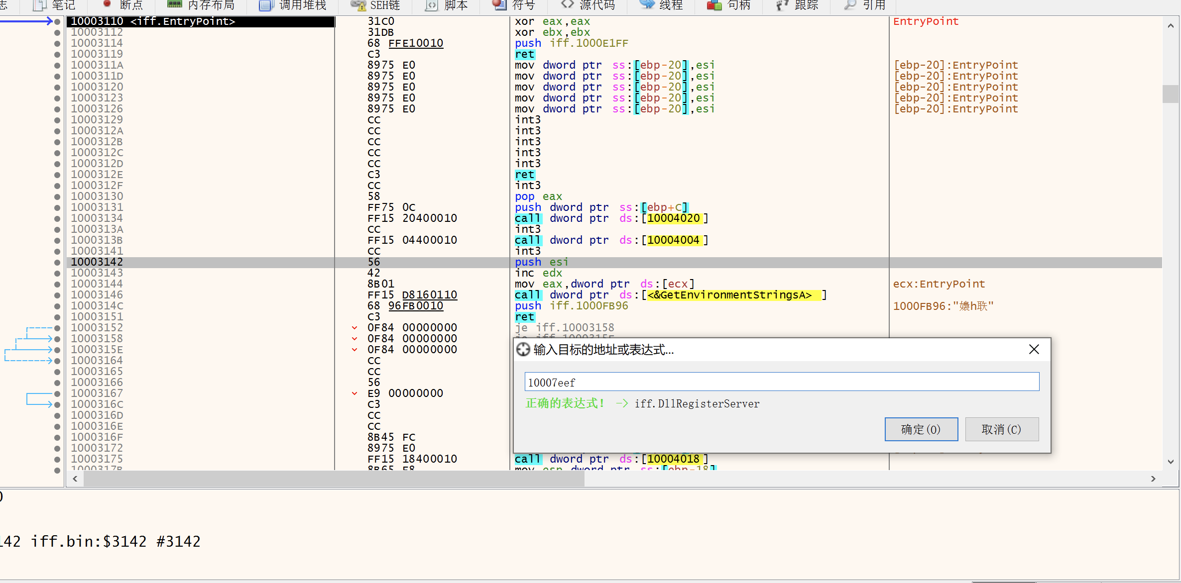This screenshot has width=1181, height=583.
Task: Open the SEH链 tab
Action: [x=375, y=5]
